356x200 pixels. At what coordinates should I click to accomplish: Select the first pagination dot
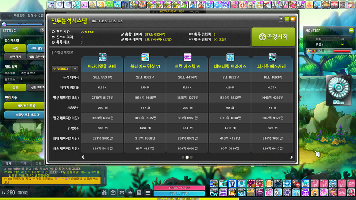(183, 157)
